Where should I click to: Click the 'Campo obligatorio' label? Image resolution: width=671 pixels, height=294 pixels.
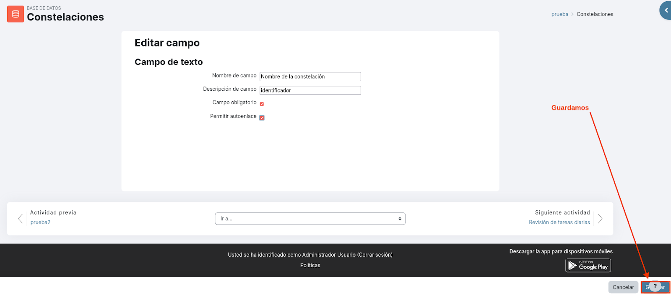[234, 102]
